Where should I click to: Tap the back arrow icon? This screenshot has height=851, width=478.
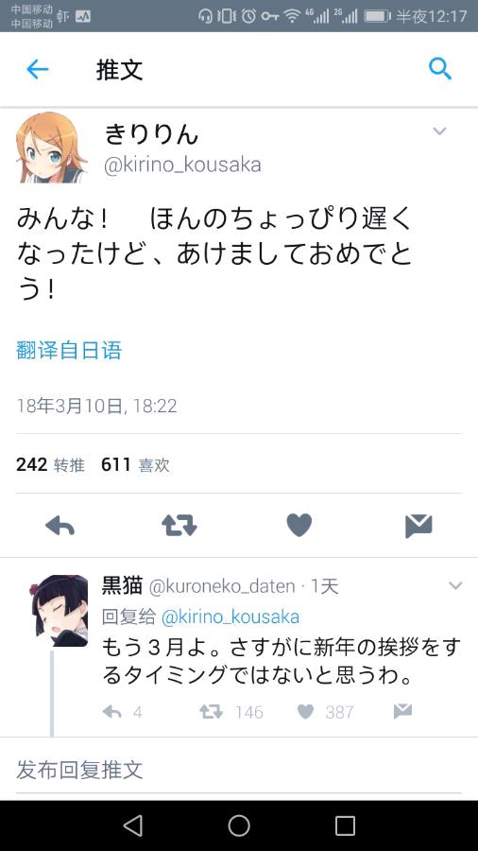[38, 69]
